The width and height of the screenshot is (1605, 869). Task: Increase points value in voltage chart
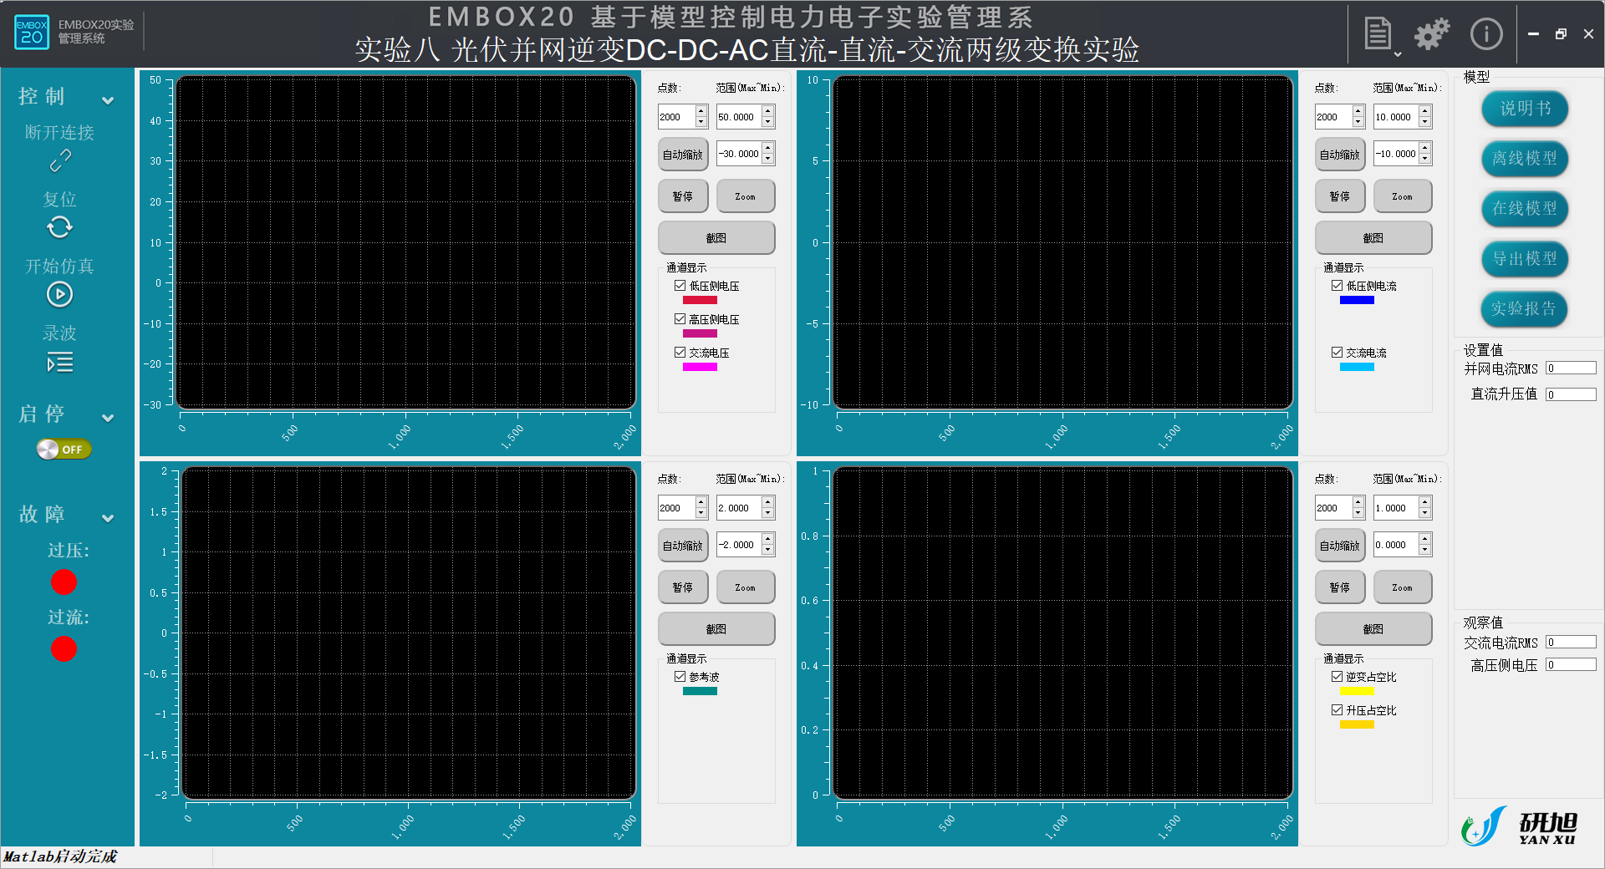pos(701,111)
